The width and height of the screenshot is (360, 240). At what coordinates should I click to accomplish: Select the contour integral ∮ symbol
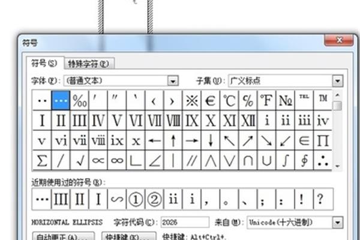[304, 160]
